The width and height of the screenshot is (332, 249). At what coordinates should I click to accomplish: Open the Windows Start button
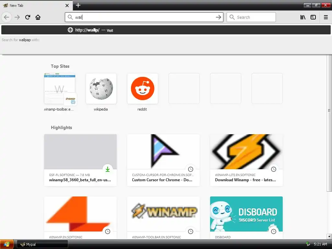7,244
